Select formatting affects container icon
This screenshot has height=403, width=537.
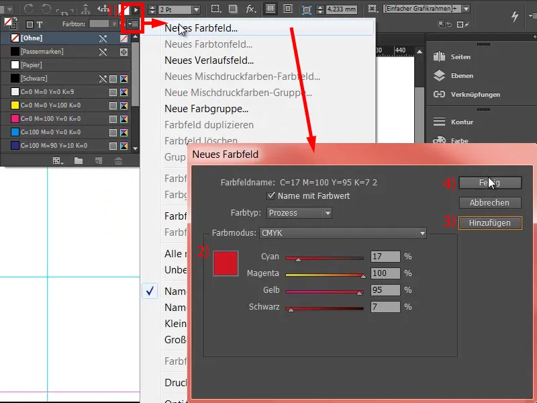coord(30,24)
